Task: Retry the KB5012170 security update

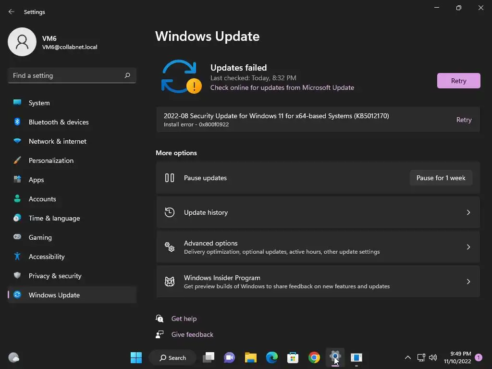Action: [464, 120]
